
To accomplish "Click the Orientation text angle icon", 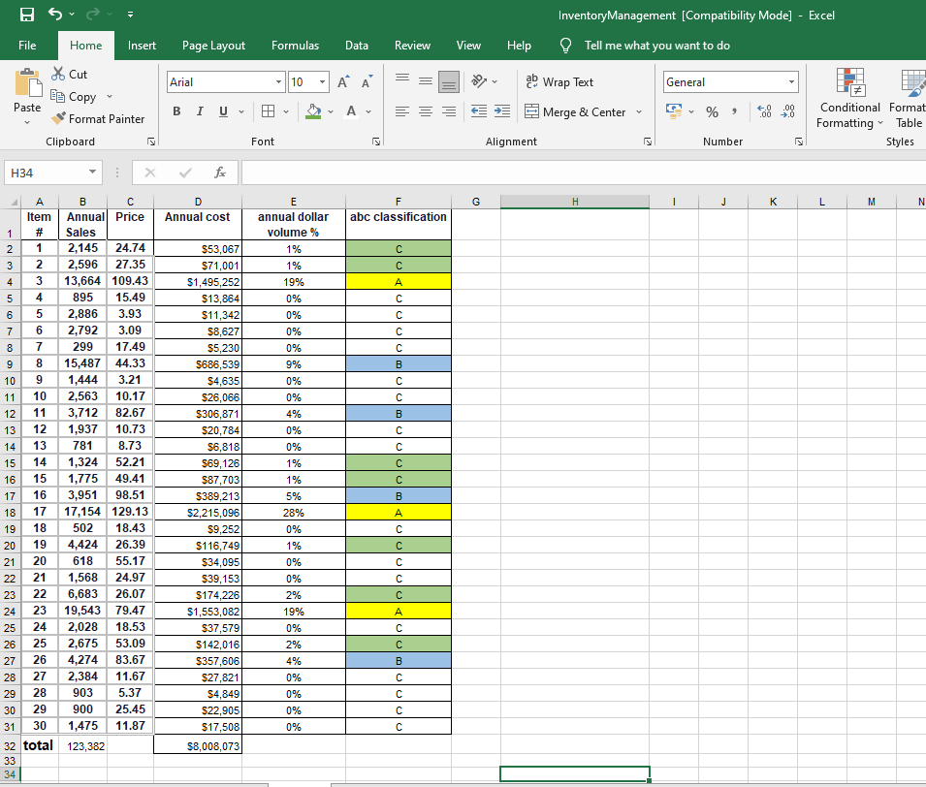I will click(x=479, y=80).
